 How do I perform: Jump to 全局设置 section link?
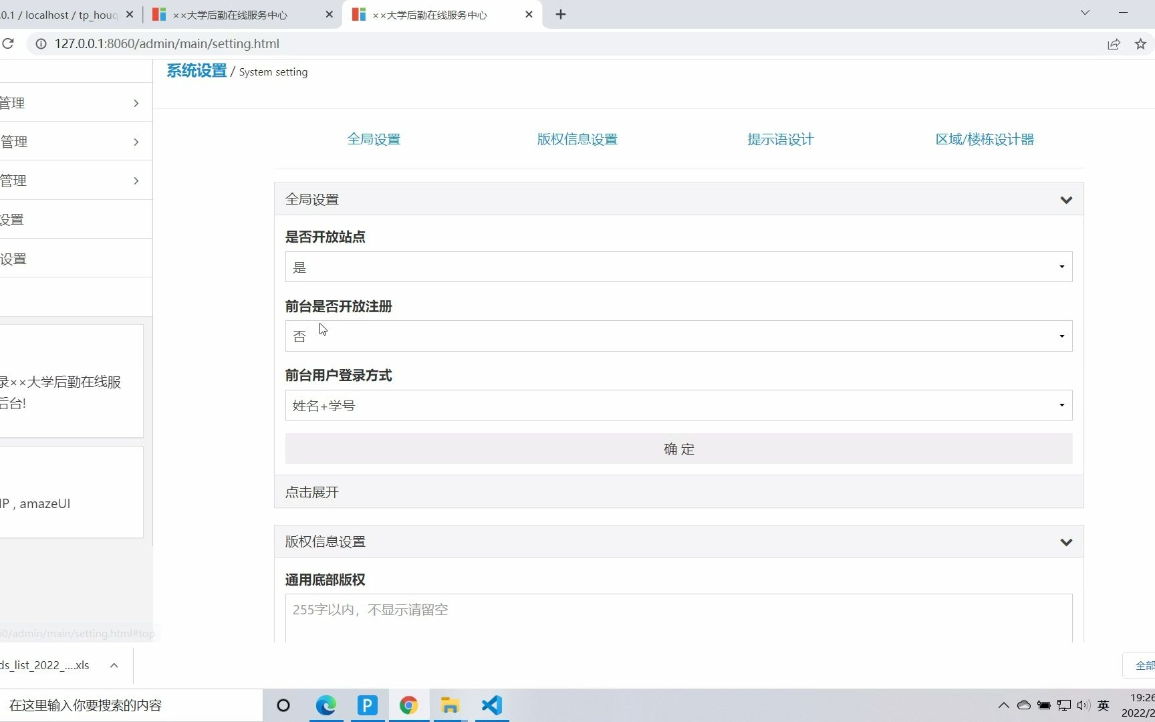coord(374,139)
